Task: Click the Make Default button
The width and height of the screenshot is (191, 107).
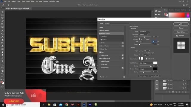Action: [143, 76]
